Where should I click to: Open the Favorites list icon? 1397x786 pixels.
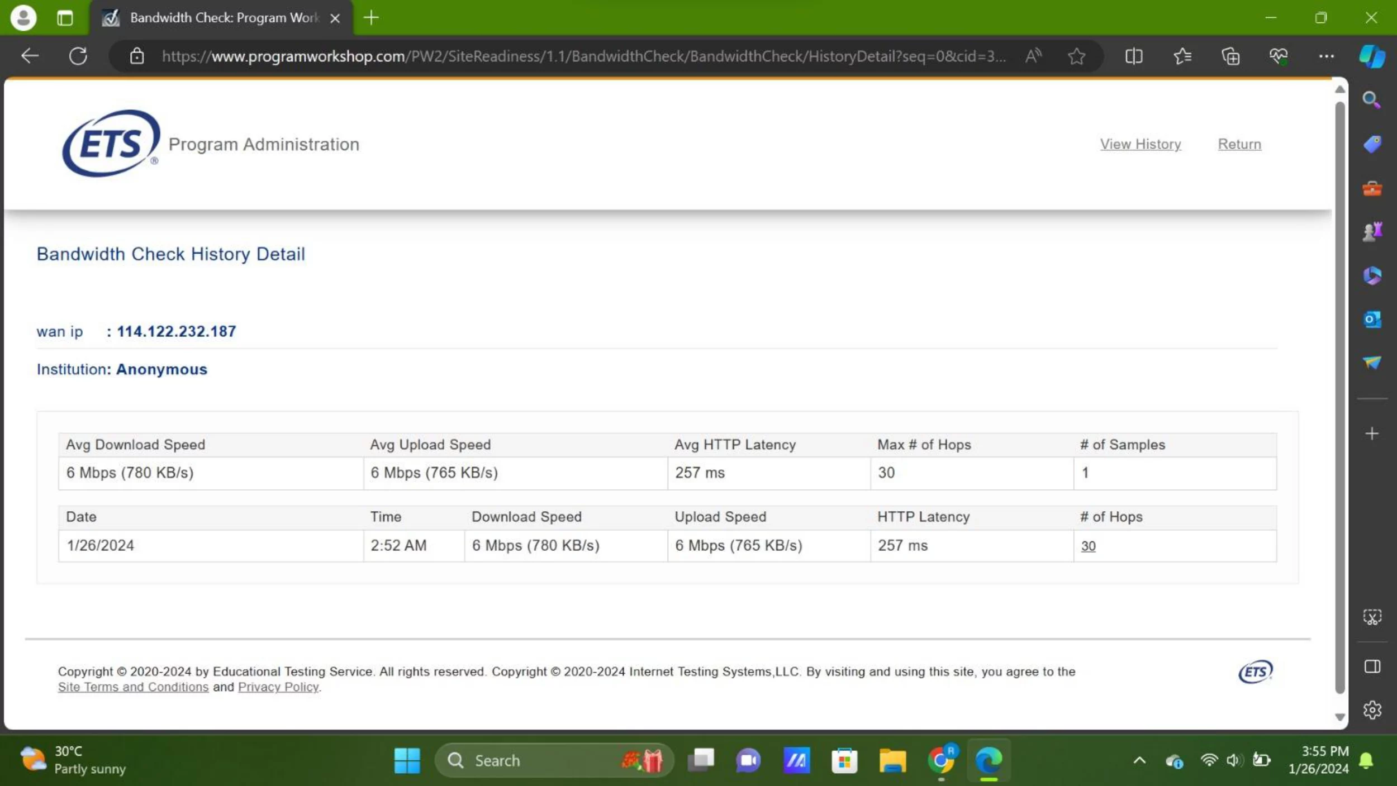pyautogui.click(x=1182, y=56)
